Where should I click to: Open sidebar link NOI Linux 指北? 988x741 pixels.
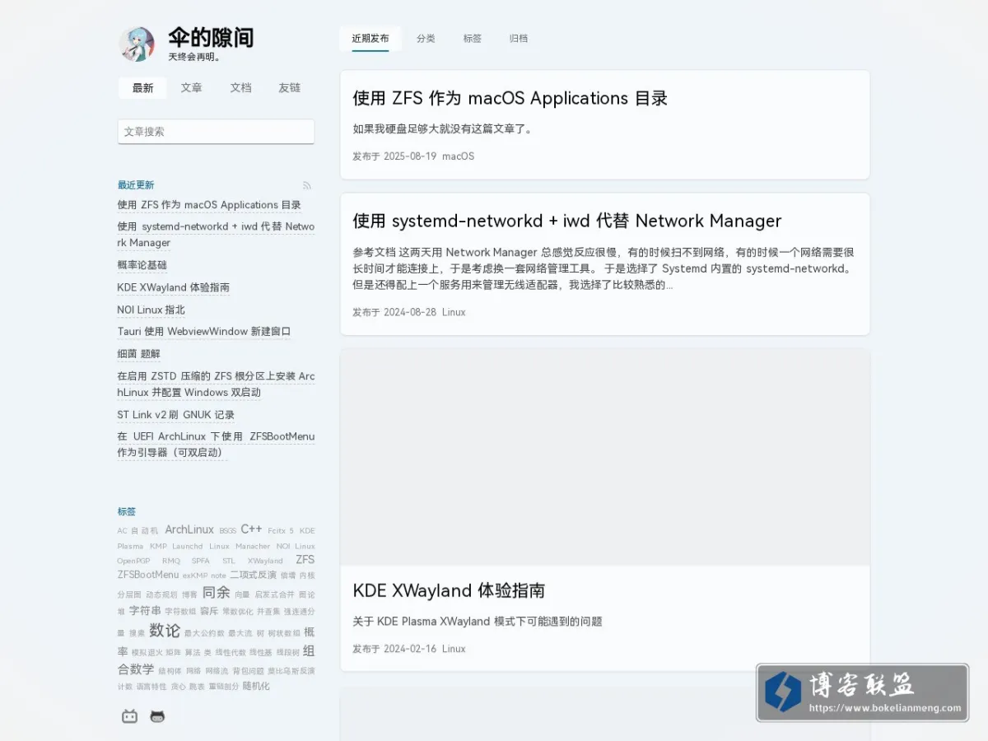pyautogui.click(x=151, y=310)
